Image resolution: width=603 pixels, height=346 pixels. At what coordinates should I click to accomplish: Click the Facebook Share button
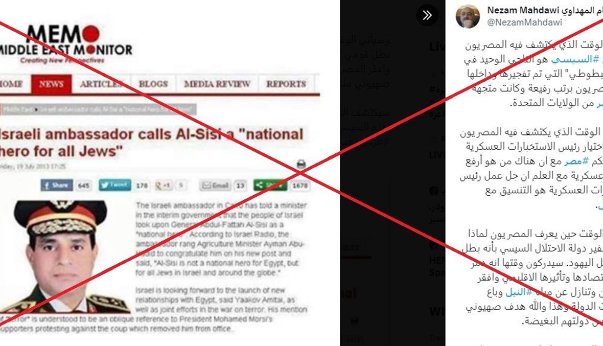tap(57, 186)
